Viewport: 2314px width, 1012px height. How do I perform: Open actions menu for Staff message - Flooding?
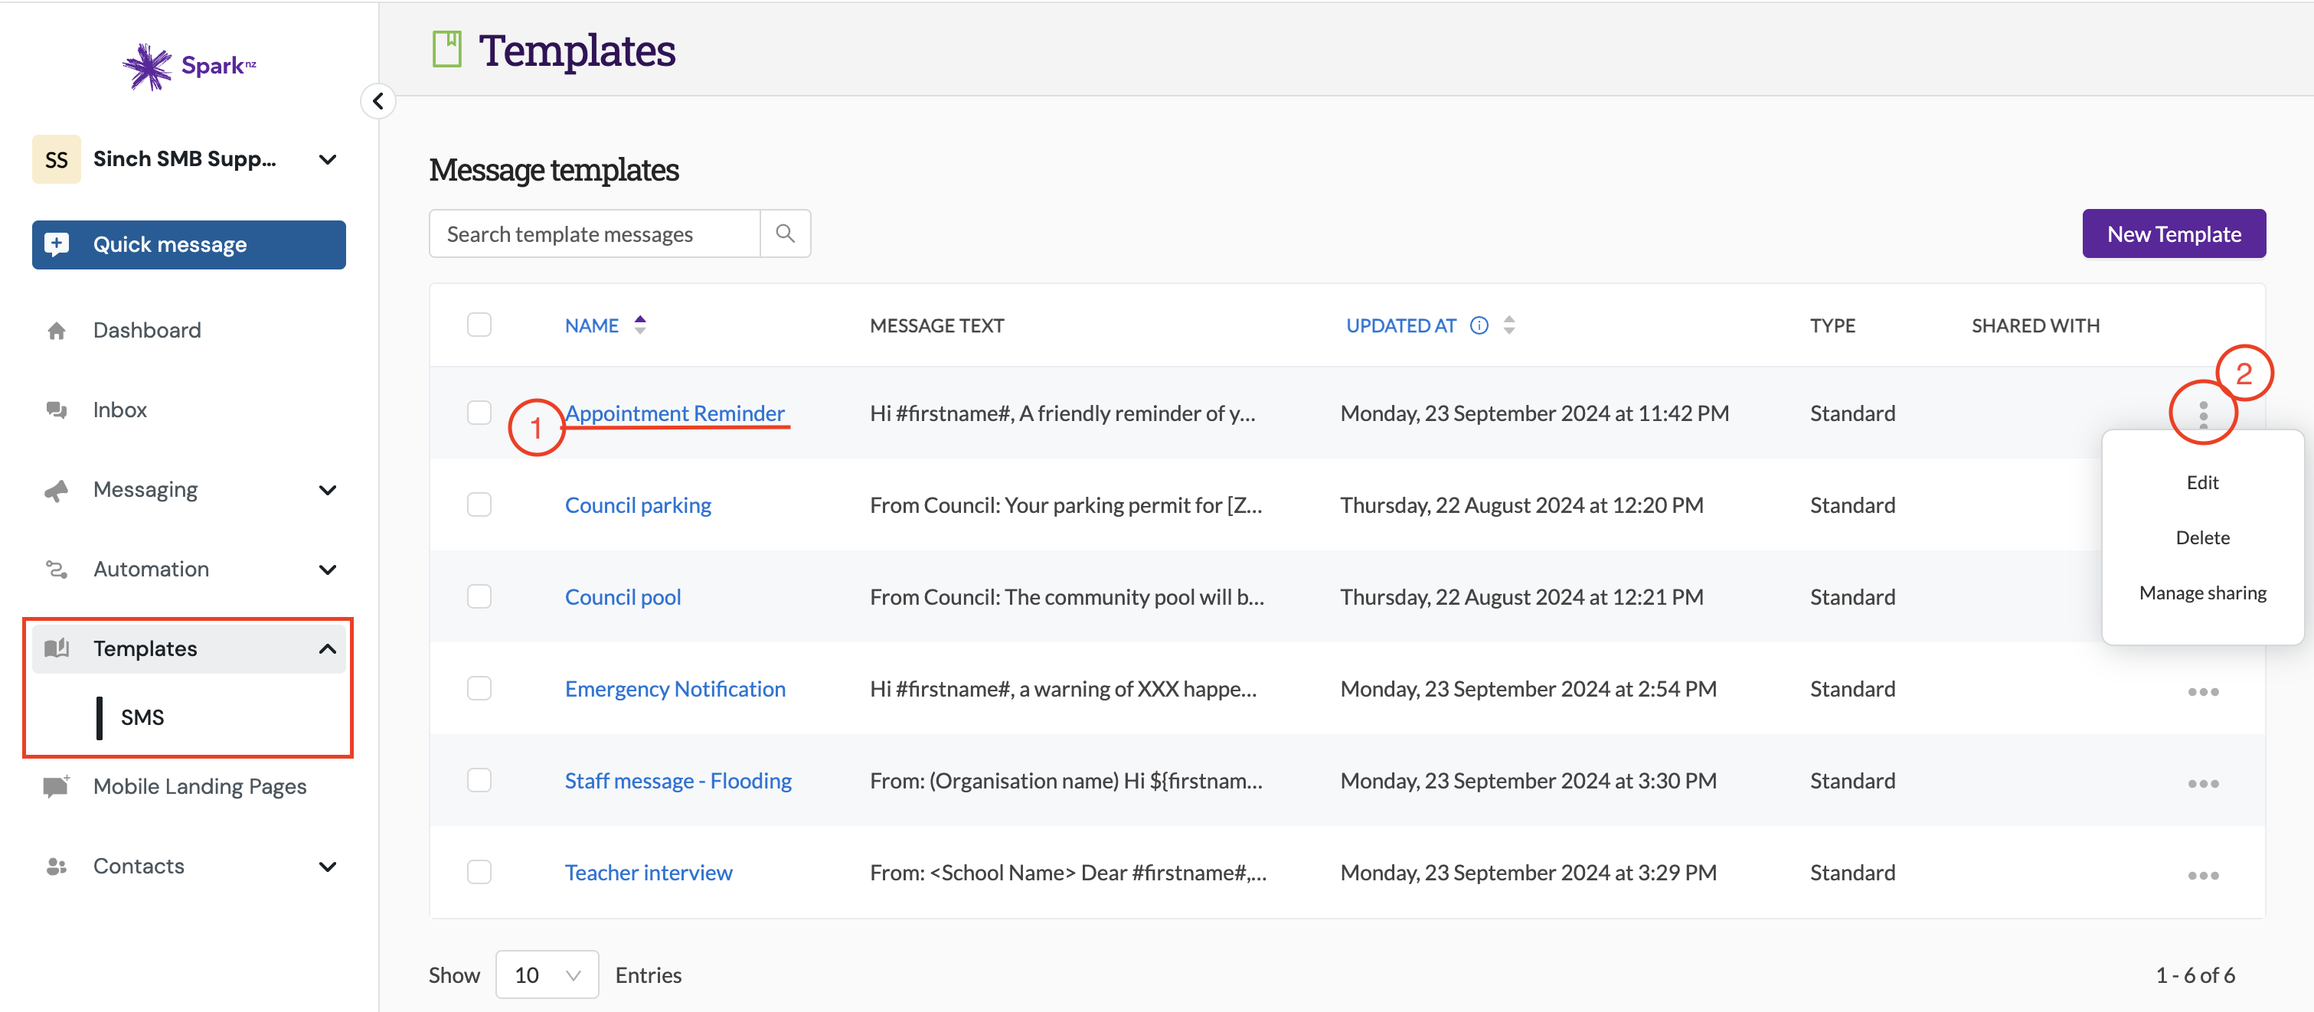[2203, 783]
